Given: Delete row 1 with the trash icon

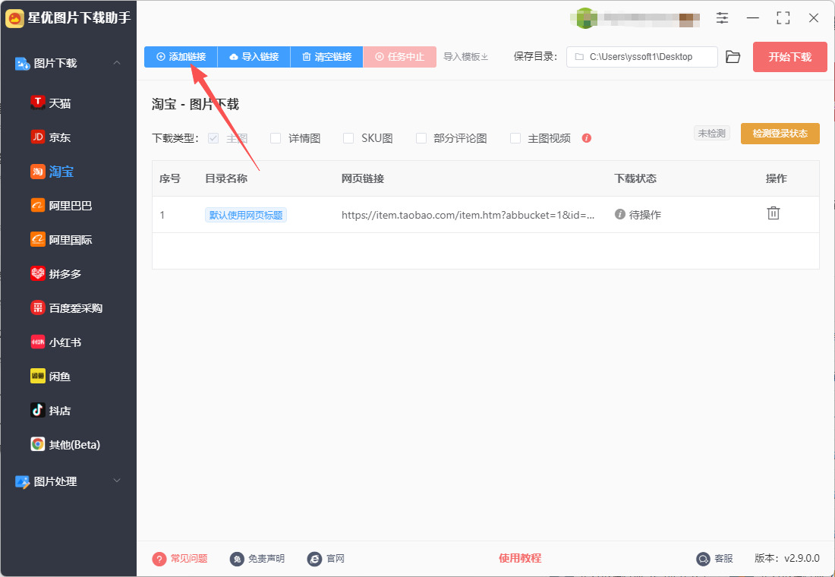Looking at the screenshot, I should pos(774,213).
